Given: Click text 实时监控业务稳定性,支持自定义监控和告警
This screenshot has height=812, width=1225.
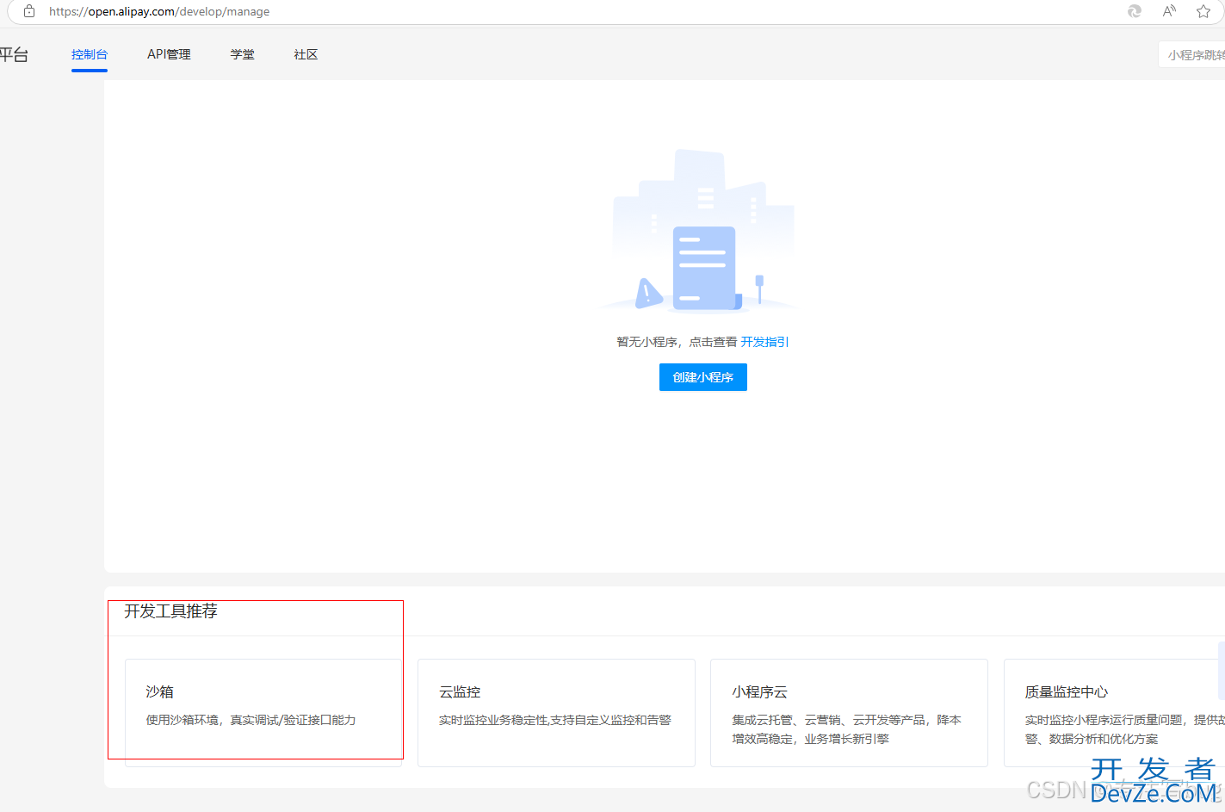Looking at the screenshot, I should pos(555,720).
